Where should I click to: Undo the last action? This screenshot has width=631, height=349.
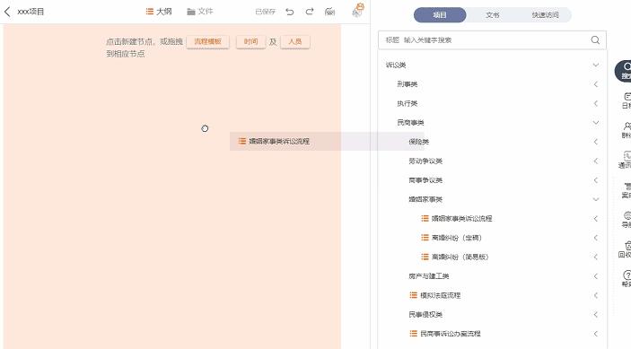click(x=290, y=12)
